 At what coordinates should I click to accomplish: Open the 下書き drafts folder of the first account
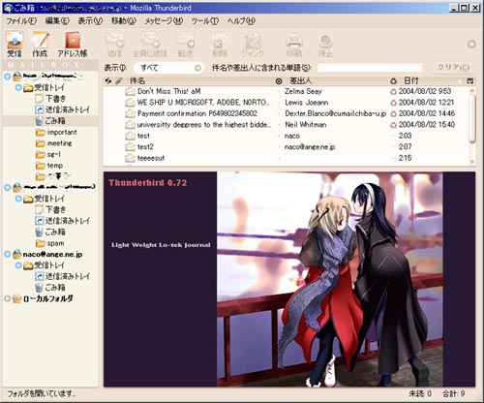[50, 99]
